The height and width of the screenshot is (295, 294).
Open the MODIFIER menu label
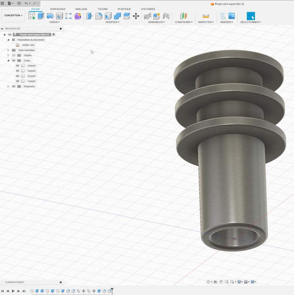click(112, 22)
